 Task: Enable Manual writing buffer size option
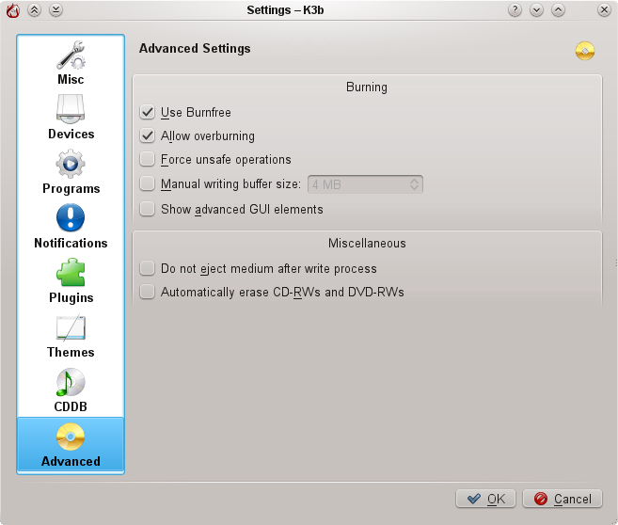tap(147, 184)
